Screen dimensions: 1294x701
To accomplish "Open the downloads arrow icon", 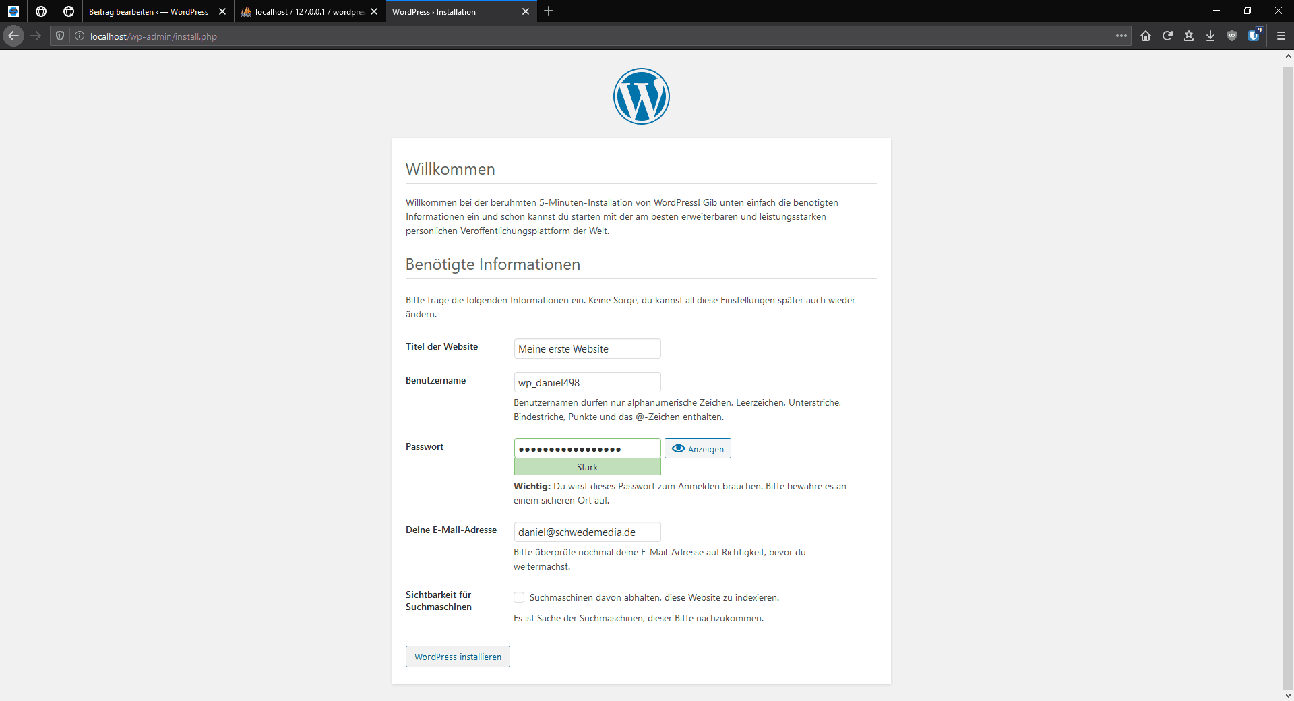I will (1210, 36).
